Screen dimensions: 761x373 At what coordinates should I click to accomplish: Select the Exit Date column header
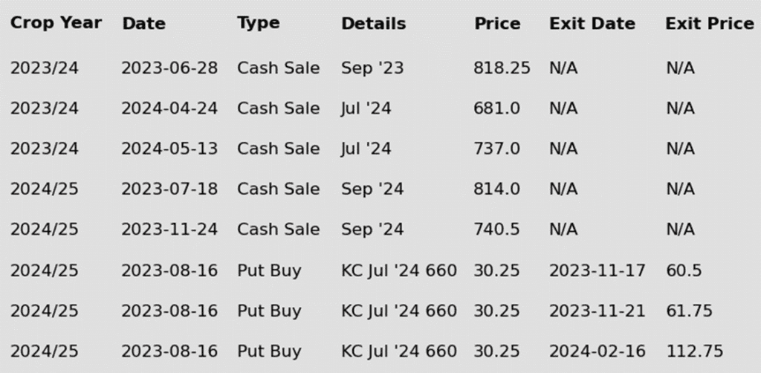click(x=592, y=23)
